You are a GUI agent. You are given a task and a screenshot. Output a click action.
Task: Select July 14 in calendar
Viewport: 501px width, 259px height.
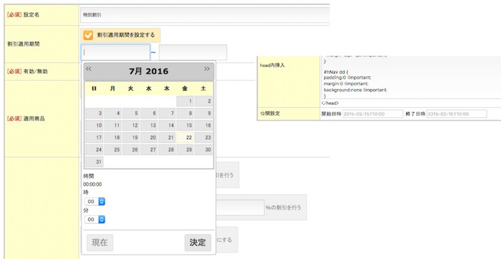[x=167, y=126]
